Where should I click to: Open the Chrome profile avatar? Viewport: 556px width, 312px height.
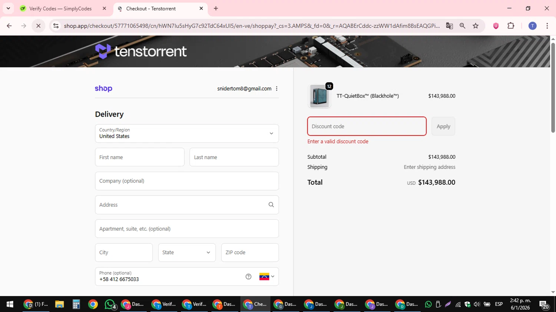pos(532,26)
